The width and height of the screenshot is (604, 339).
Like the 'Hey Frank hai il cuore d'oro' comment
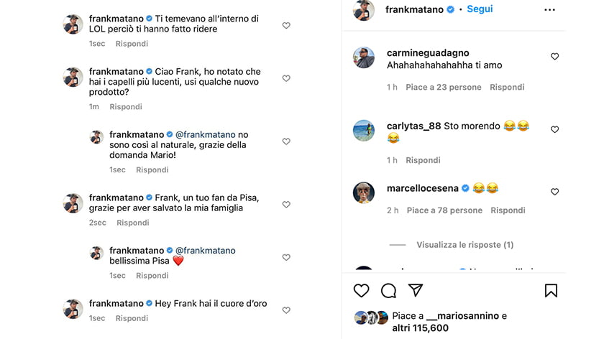coord(286,310)
